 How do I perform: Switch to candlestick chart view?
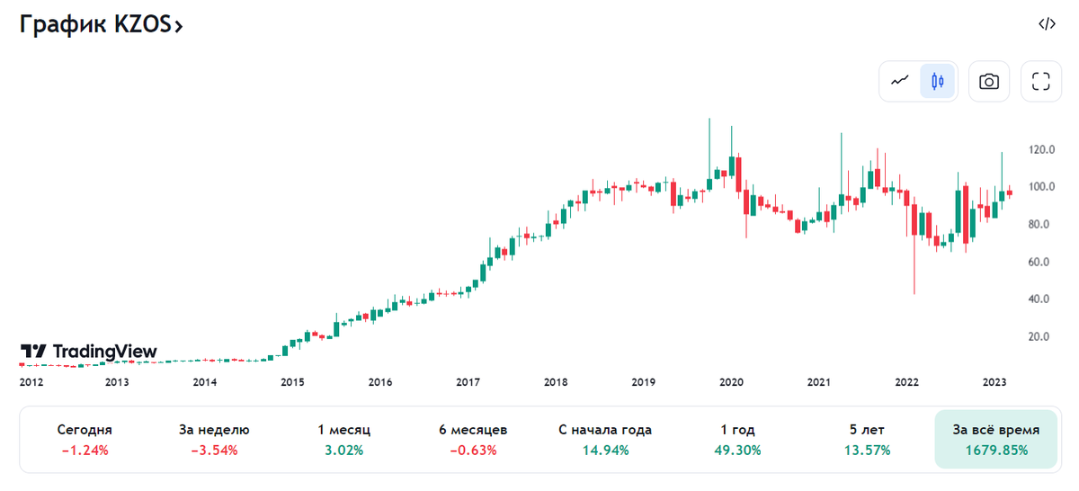pyautogui.click(x=937, y=81)
